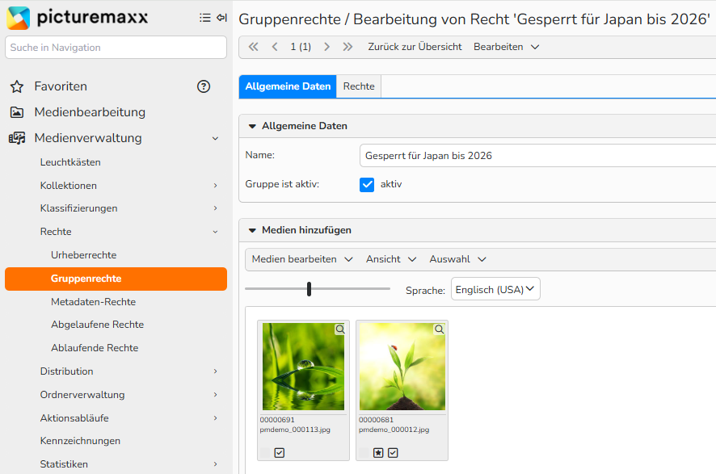716x474 pixels.
Task: Click the Medienverwaltung media icon
Action: 17,138
